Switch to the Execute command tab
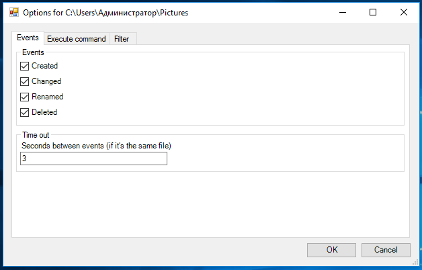Image resolution: width=422 pixels, height=270 pixels. [x=77, y=39]
